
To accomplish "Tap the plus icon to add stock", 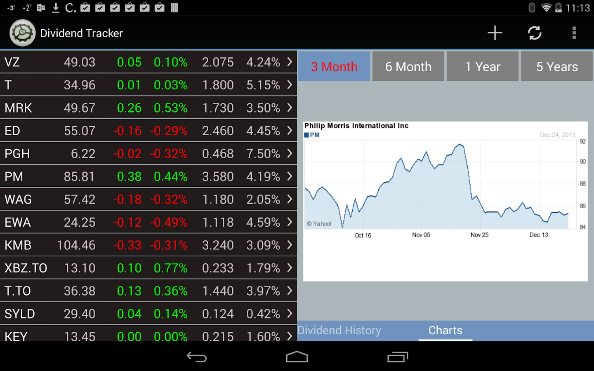I will point(495,33).
